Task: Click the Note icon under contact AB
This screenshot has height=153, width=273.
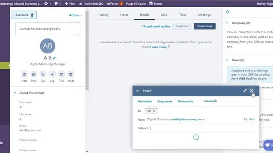Action: point(24,74)
